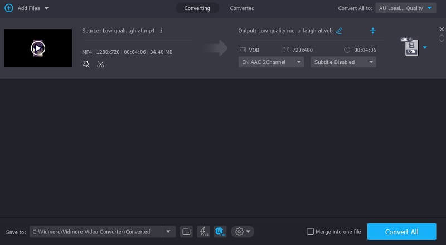This screenshot has width=446, height=245.
Task: Toggle the GPU hardware acceleration option
Action: [220, 231]
